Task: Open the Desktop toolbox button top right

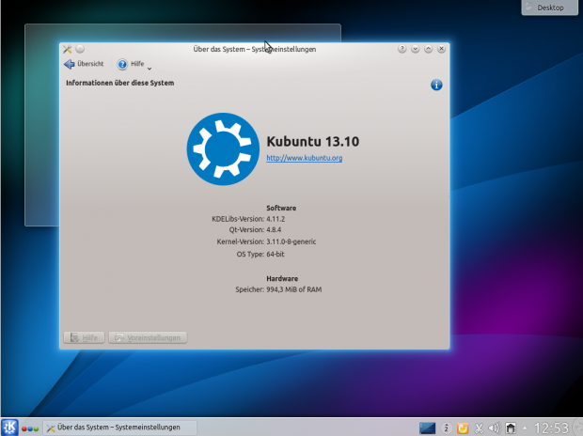Action: (x=549, y=8)
